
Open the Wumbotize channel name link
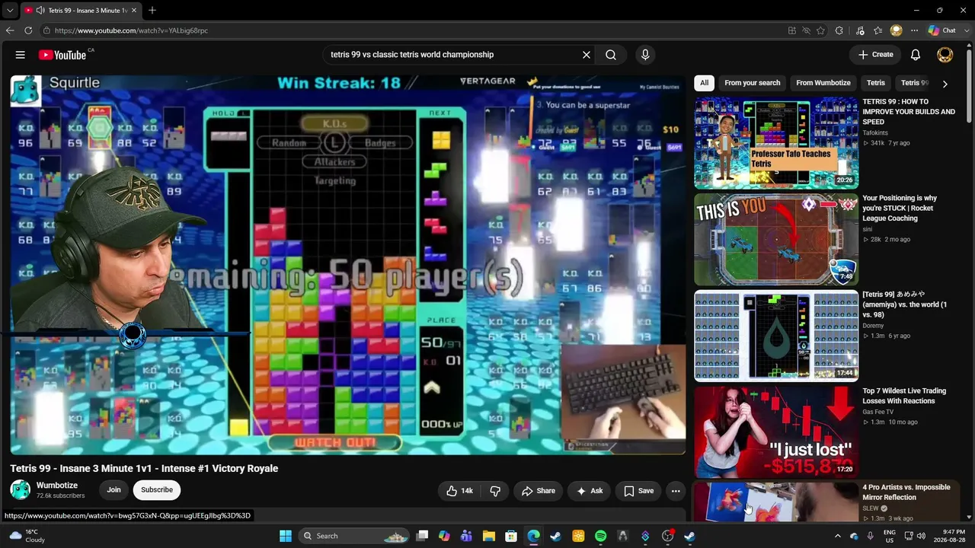click(57, 486)
